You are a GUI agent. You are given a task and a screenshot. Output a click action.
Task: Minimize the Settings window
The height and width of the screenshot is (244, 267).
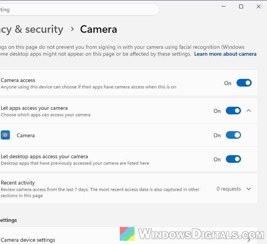coord(224,6)
